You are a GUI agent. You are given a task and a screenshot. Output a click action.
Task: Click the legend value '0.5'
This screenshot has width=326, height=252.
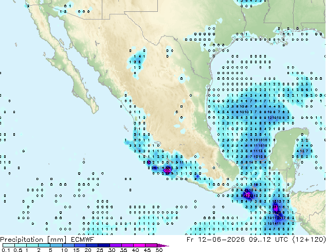pyautogui.click(x=17, y=250)
